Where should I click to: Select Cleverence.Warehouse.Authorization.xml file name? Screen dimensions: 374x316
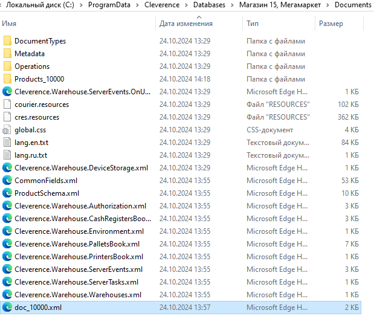pyautogui.click(x=80, y=206)
